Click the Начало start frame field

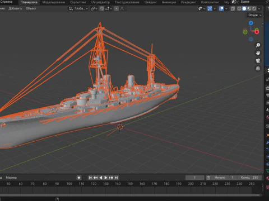(224, 178)
